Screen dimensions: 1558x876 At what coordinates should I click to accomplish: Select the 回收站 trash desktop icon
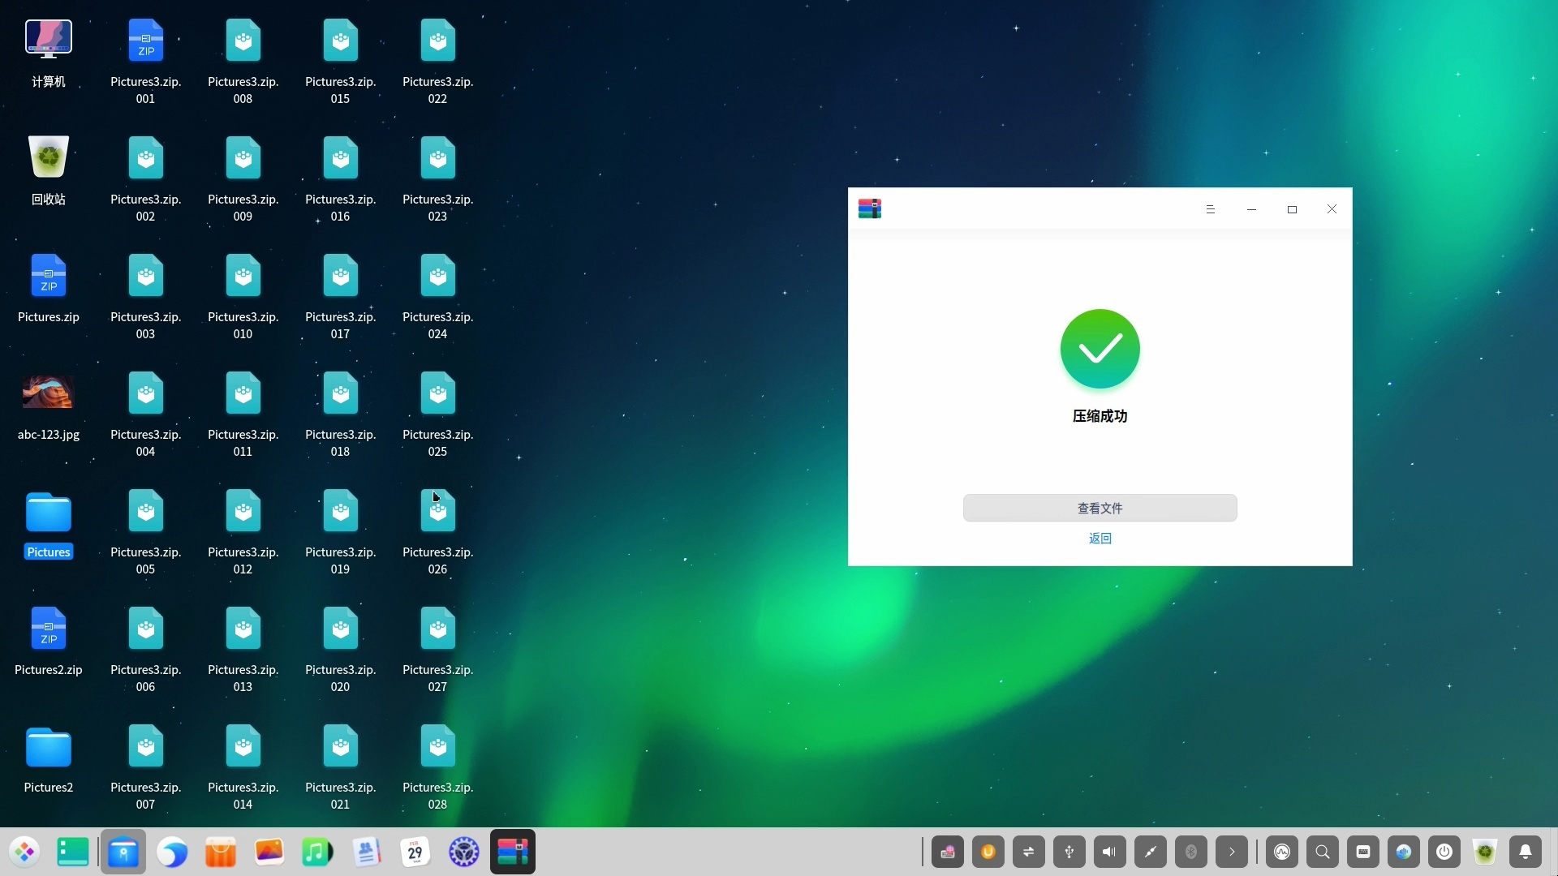point(49,171)
